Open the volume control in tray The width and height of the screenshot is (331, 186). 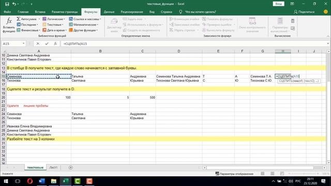(x=291, y=181)
